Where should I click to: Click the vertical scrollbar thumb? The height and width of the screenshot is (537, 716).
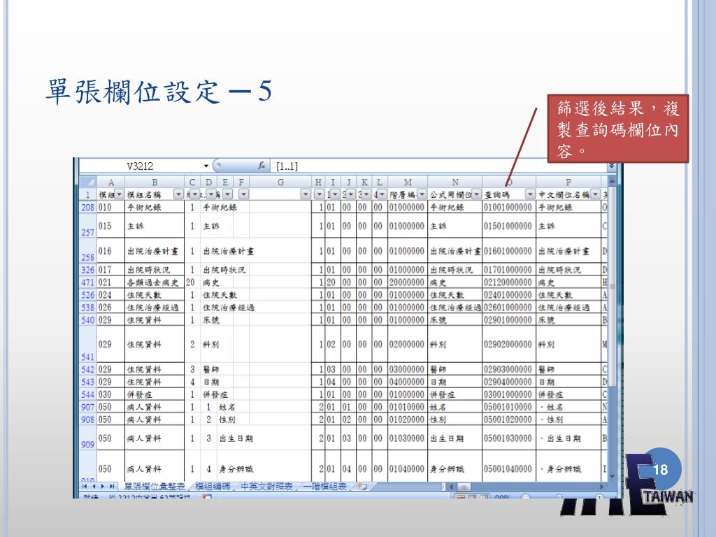click(613, 287)
